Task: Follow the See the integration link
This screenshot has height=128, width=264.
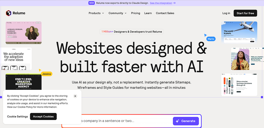Action: [x=161, y=3]
